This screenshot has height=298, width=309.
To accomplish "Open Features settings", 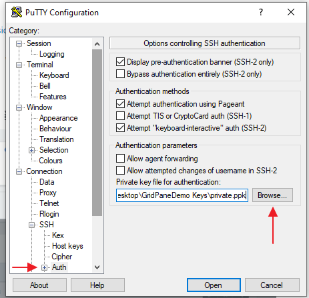I will 53,97.
